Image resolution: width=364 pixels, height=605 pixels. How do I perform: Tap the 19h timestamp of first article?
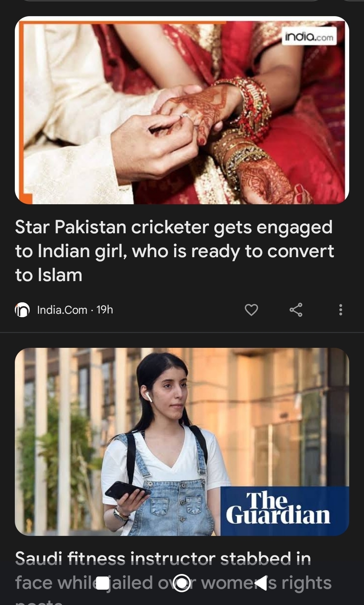[104, 309]
